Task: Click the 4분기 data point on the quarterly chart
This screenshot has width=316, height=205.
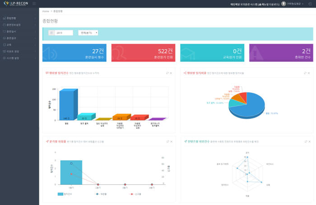Action: pyautogui.click(x=152, y=184)
